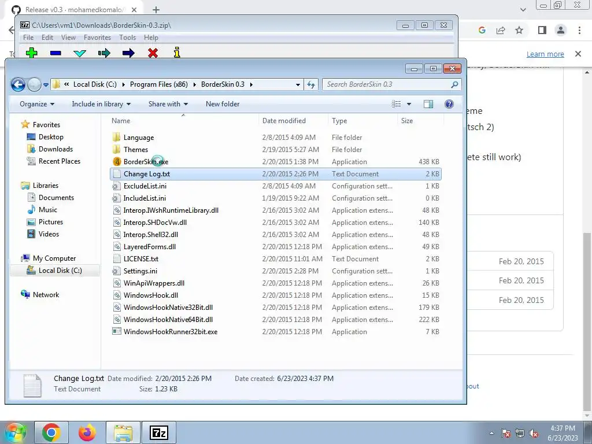Open the Chrome three-dot menu
The image size is (592, 444).
(579, 30)
